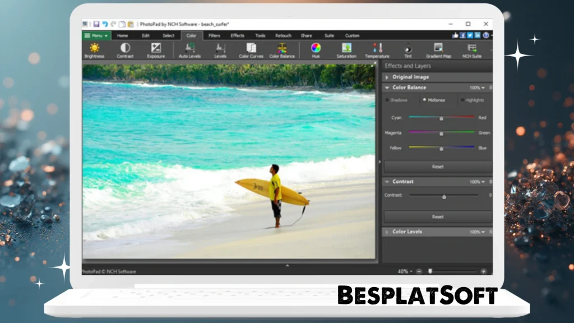
Task: Click Reset under Color Balance sliders
Action: [x=437, y=167]
